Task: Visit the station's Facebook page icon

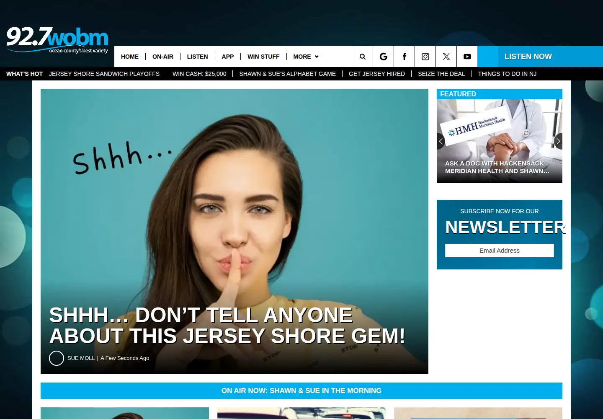Action: [404, 57]
